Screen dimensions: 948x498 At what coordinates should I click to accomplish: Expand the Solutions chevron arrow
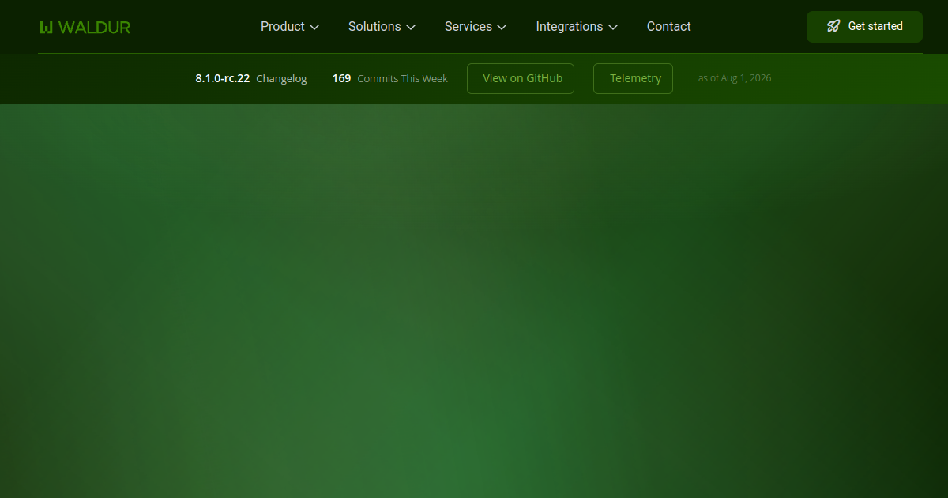[411, 28]
